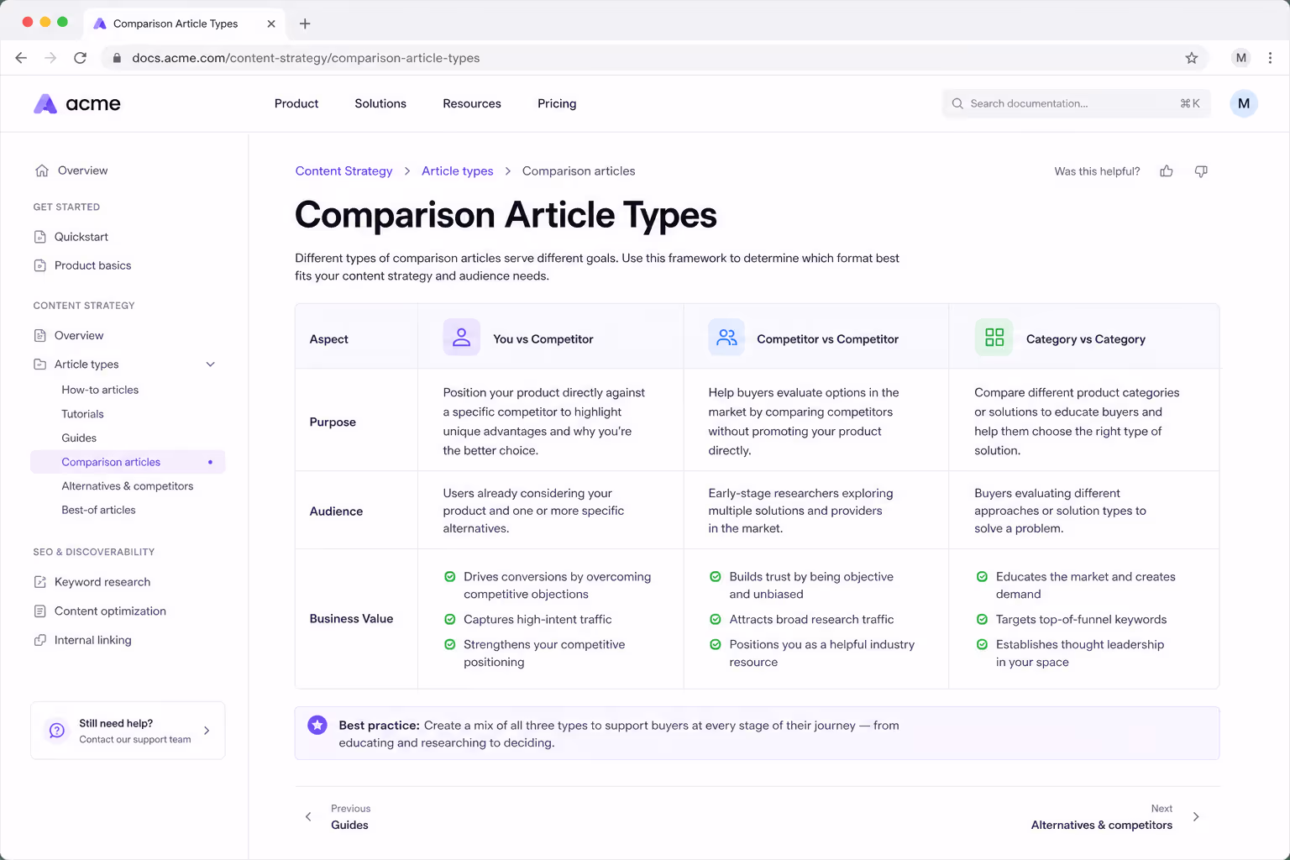Click 'Captures high-intent traffic' text
The width and height of the screenshot is (1290, 860).
tap(537, 620)
